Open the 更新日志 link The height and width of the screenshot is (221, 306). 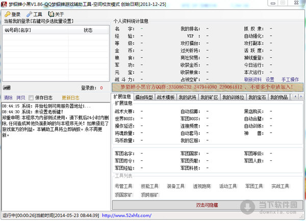point(70,97)
